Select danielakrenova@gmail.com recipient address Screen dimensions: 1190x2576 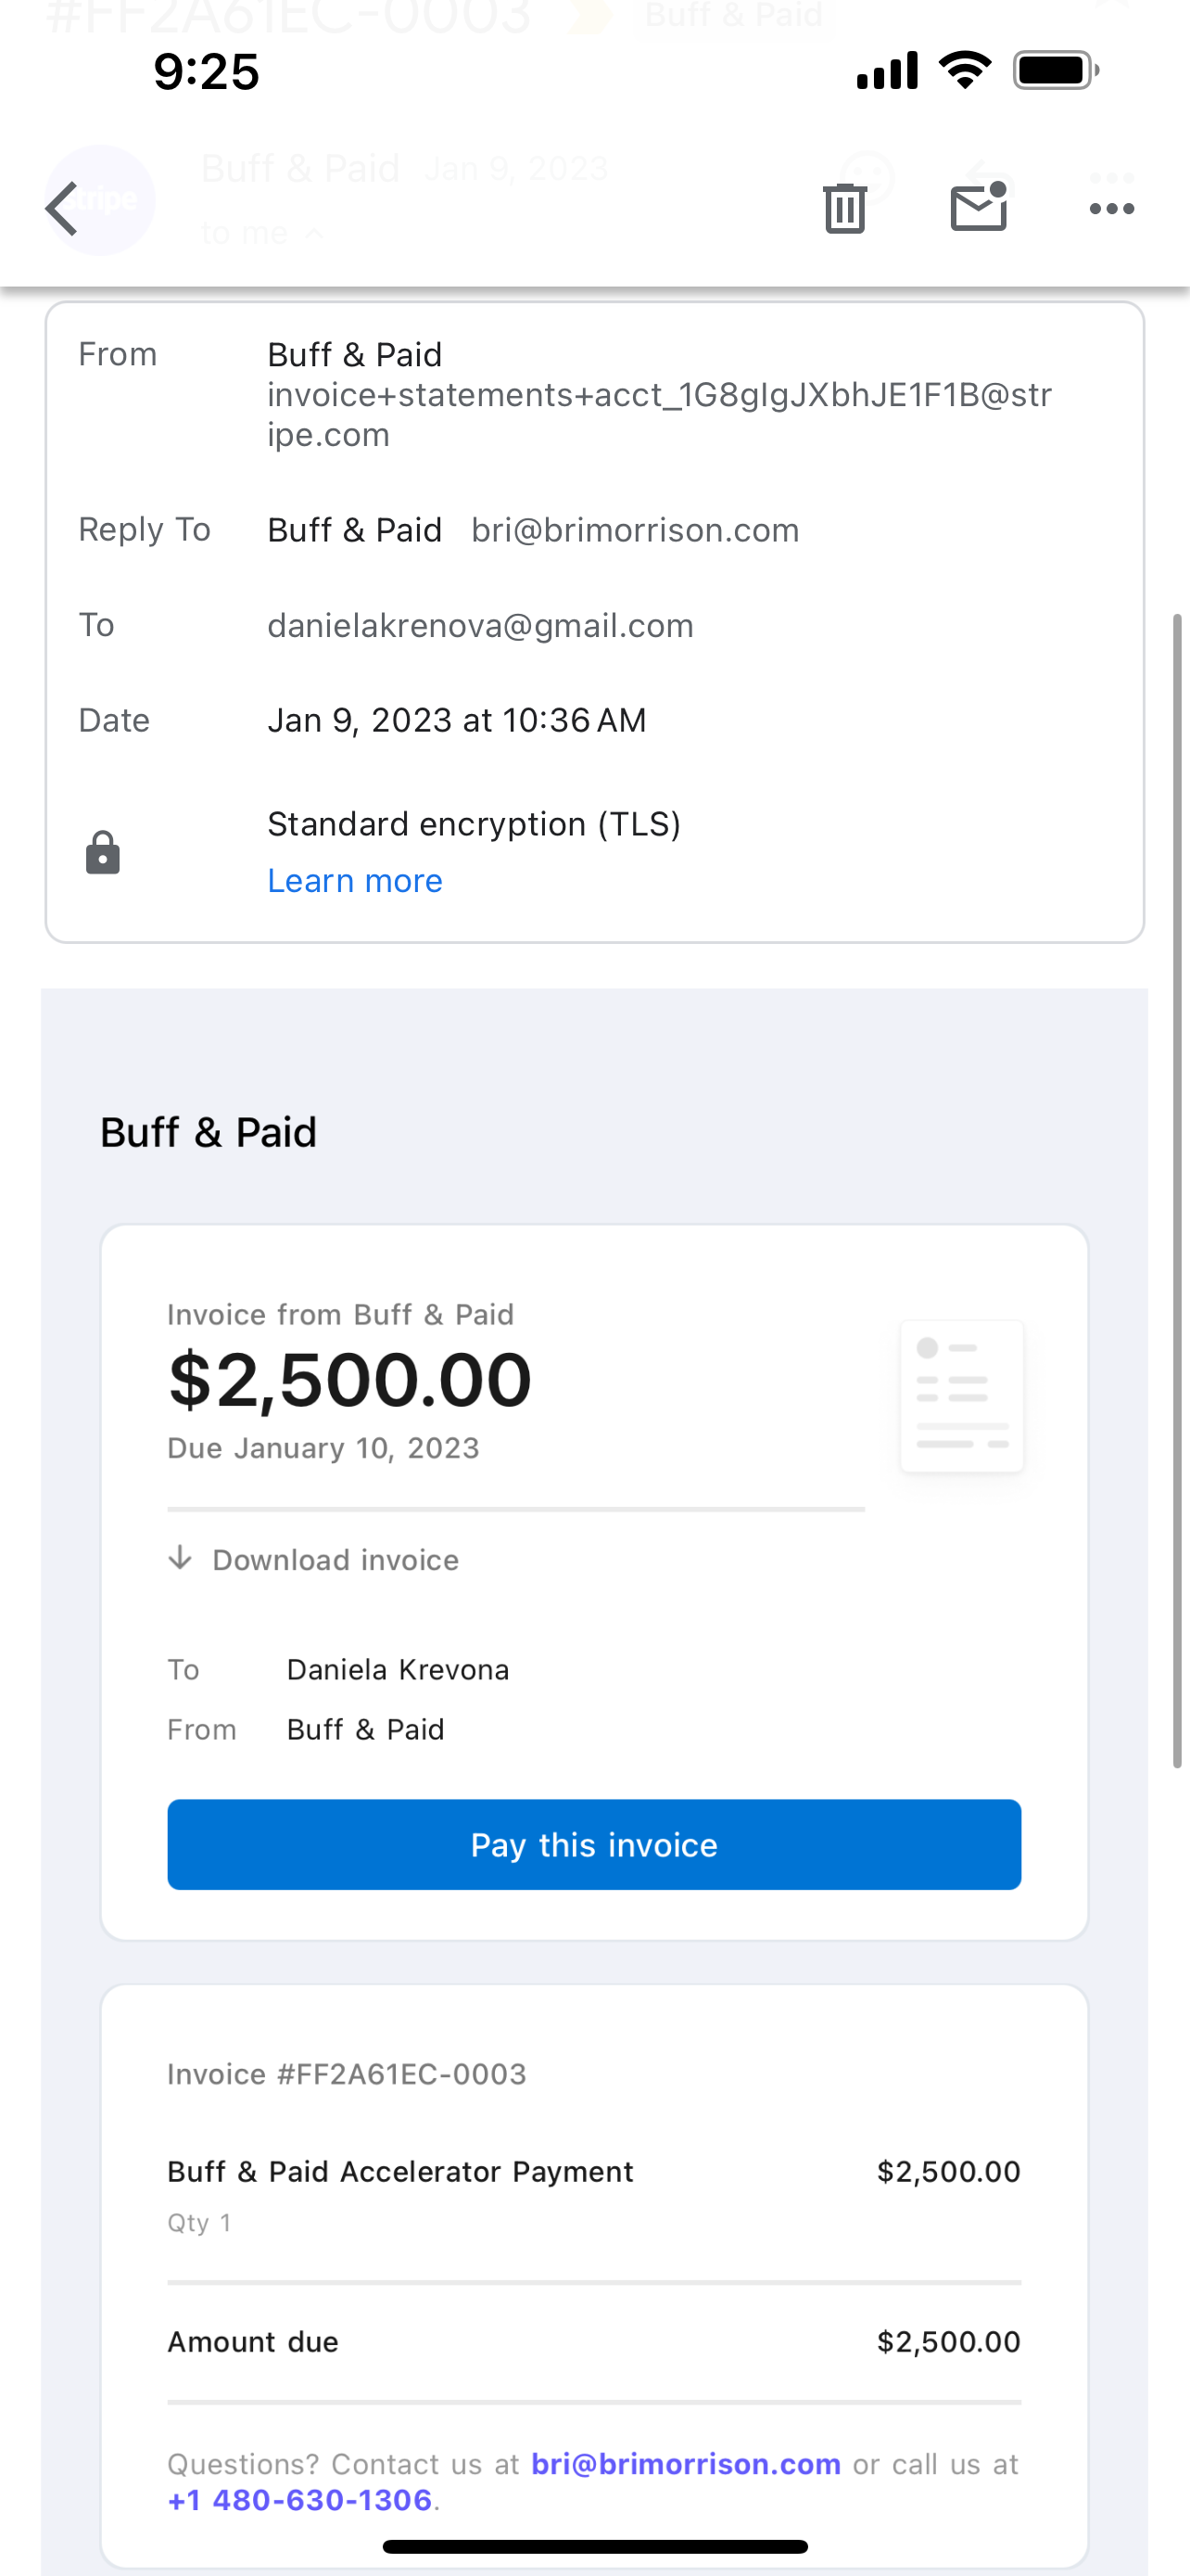pyautogui.click(x=479, y=625)
